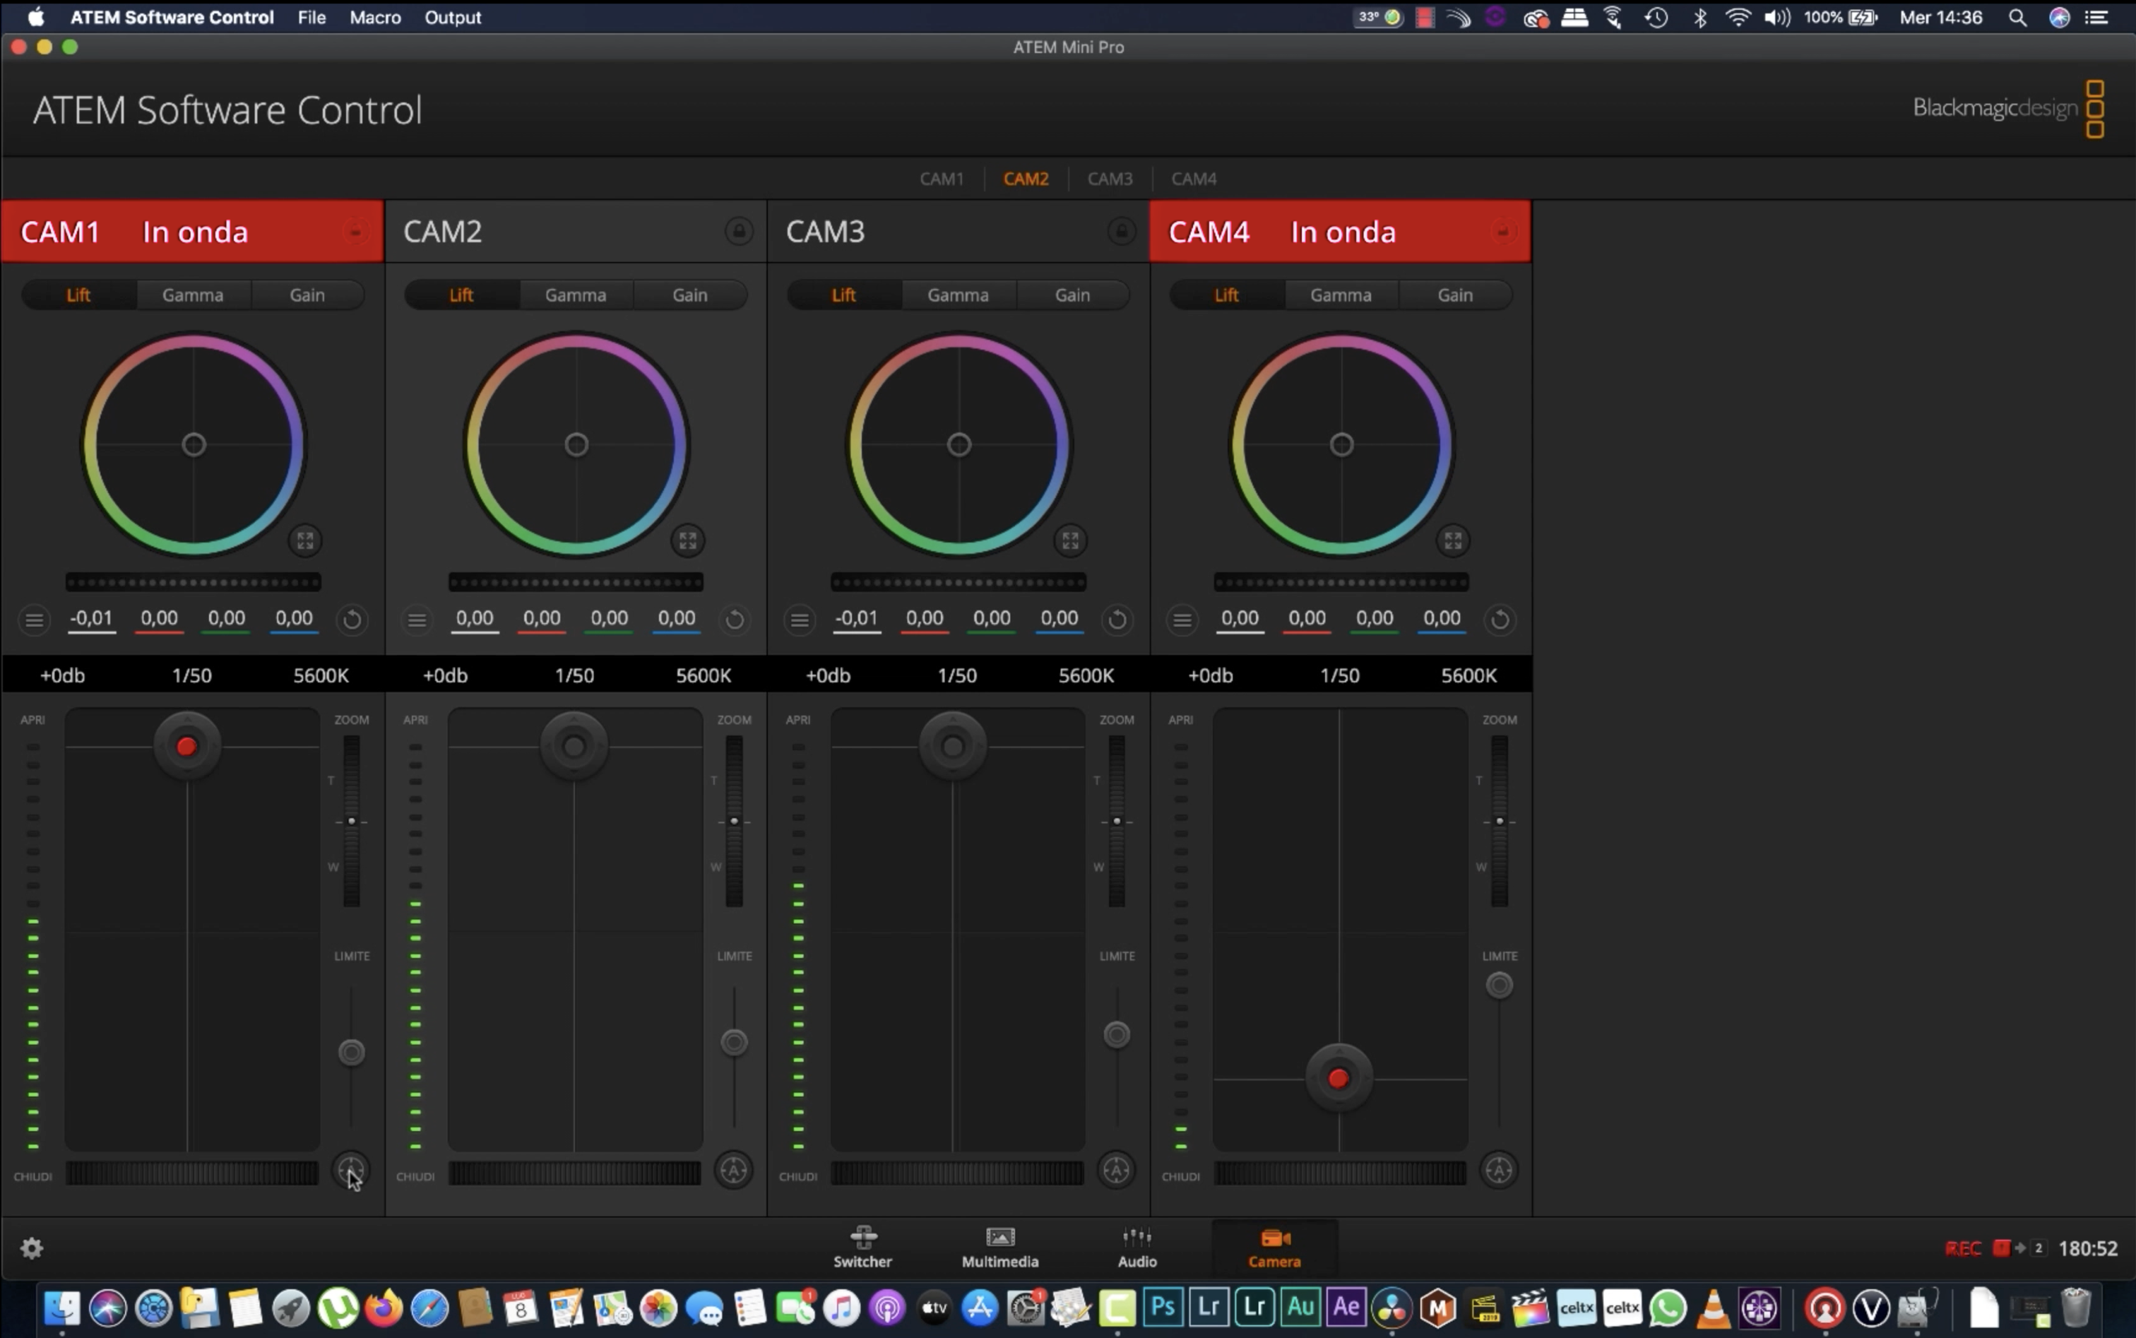Expand CAM4 color wheel view

click(x=1453, y=540)
